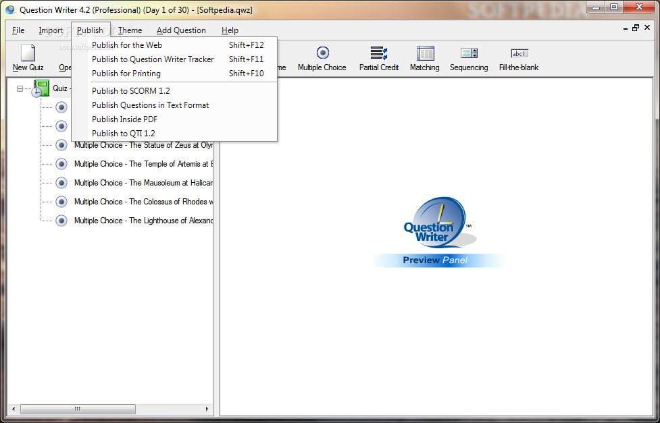
Task: Choose Publish Questions in Text Format
Action: [x=174, y=105]
